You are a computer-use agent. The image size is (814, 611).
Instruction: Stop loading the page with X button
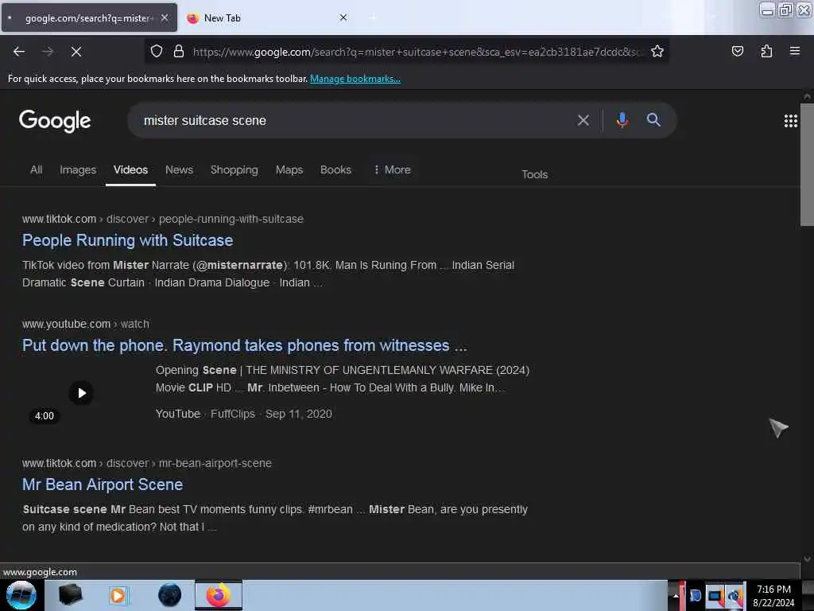76,52
